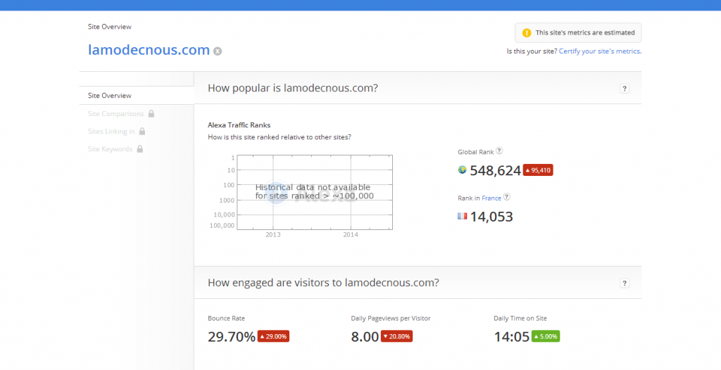Click the daily time on site value 14:05
The image size is (721, 370).
coord(512,337)
